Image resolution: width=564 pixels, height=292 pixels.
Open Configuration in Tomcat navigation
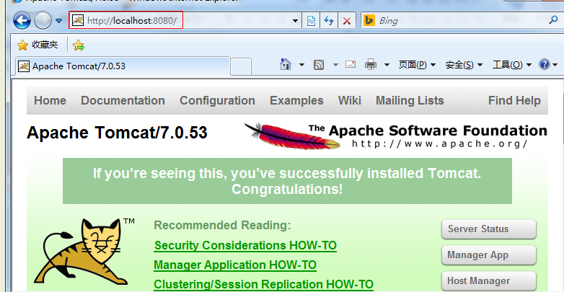point(217,100)
